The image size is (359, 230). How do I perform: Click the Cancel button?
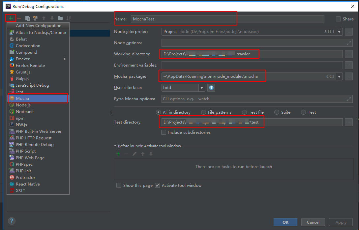coord(313,222)
